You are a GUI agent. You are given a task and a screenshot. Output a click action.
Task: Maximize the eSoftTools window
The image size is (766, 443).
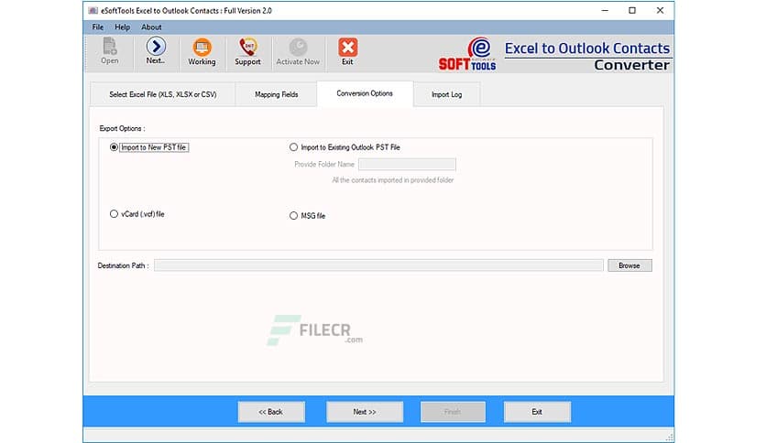(632, 10)
